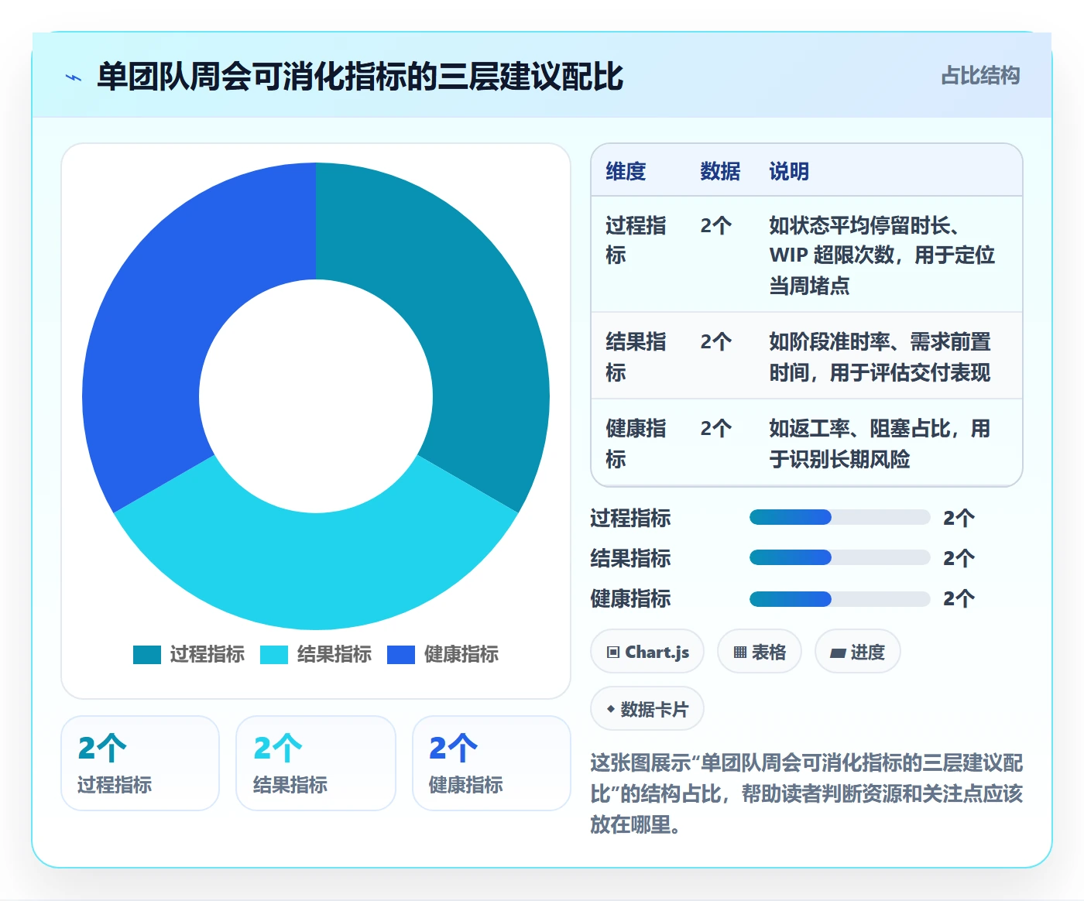Click the 过程指标 progress bar
This screenshot has width=1084, height=901.
tap(839, 517)
